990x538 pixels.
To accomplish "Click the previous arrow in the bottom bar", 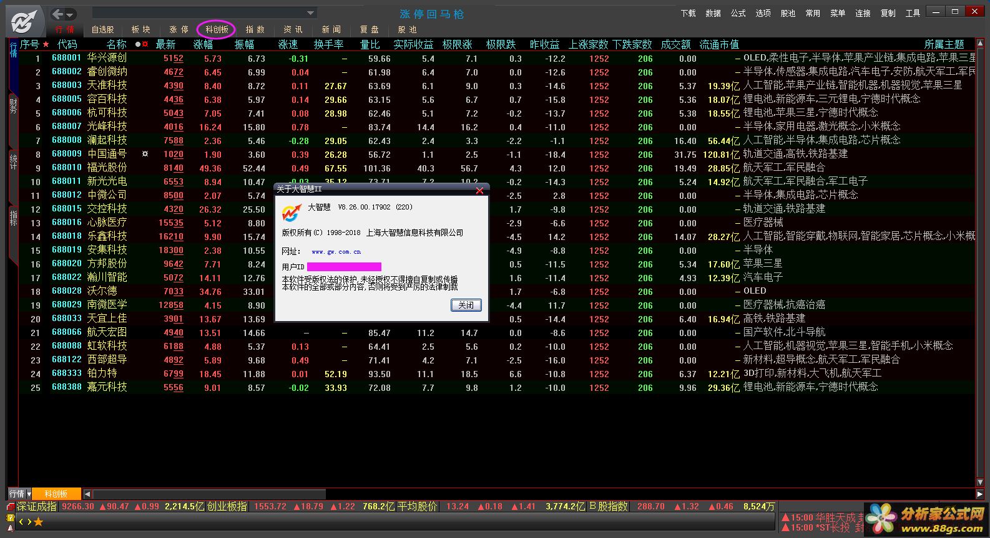I will [x=21, y=522].
